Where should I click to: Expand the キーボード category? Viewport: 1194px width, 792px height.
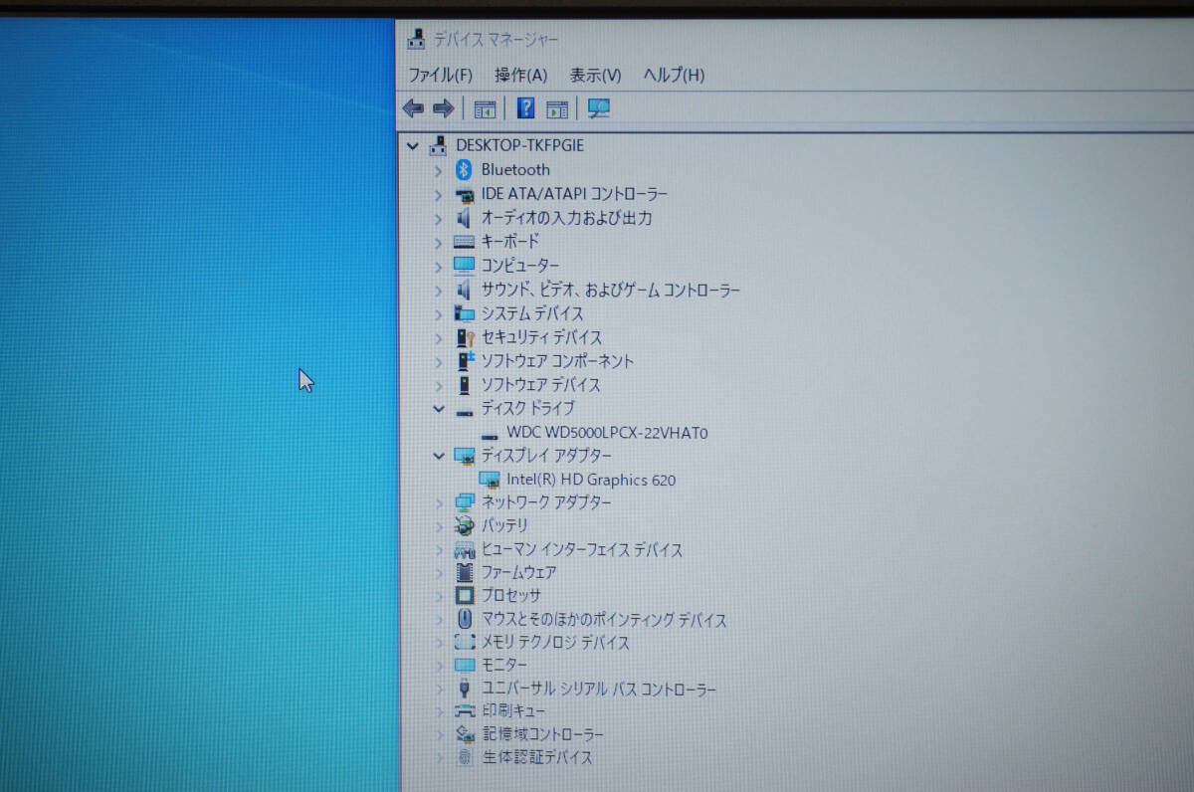[x=438, y=242]
